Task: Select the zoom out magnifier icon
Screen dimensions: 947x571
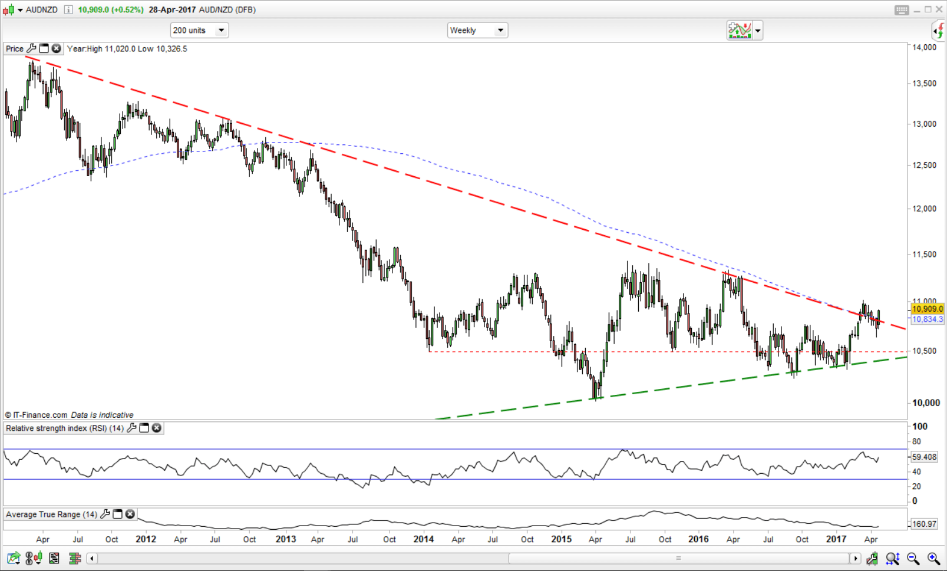Action: click(913, 558)
